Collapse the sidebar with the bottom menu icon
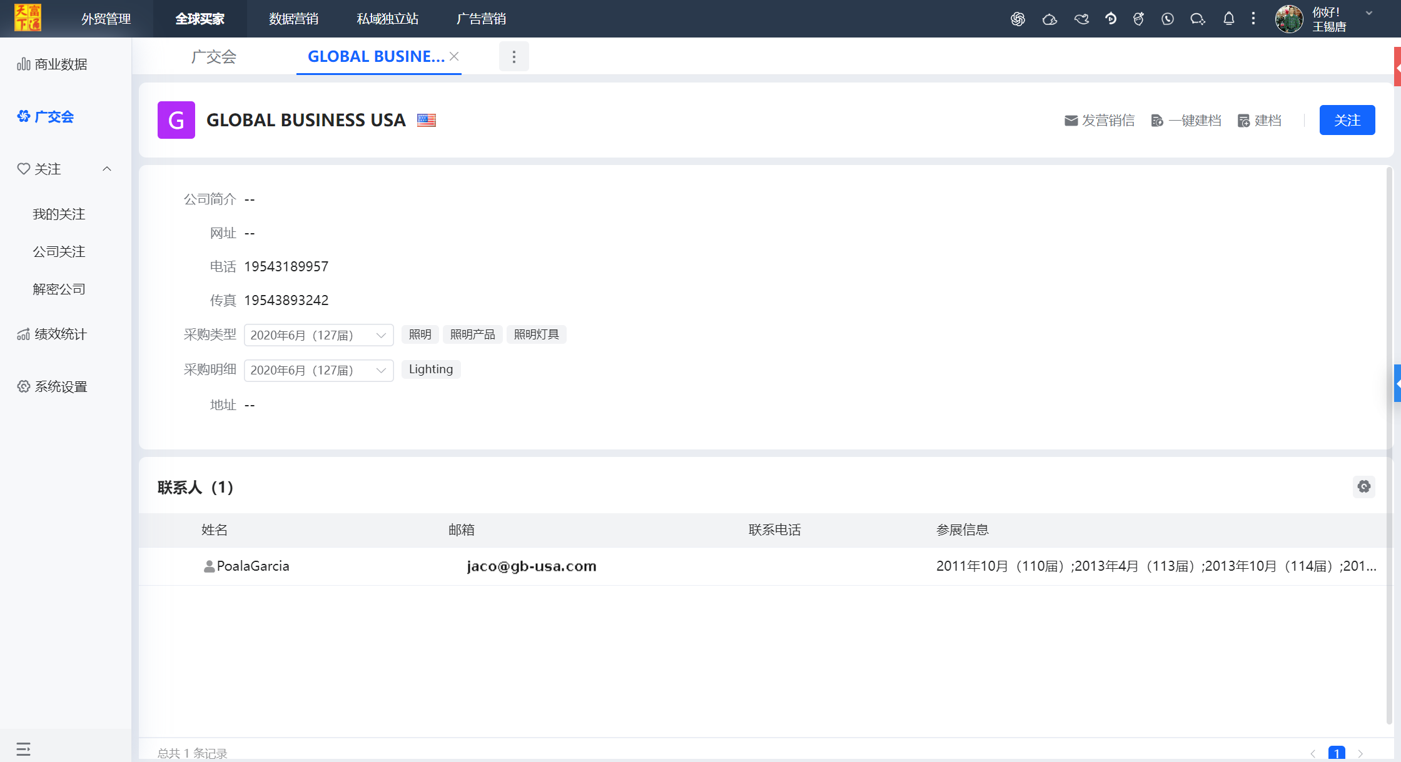The height and width of the screenshot is (762, 1401). point(24,749)
